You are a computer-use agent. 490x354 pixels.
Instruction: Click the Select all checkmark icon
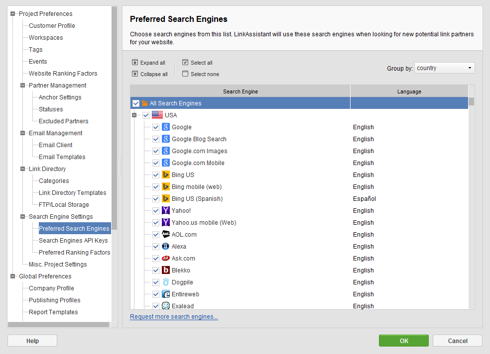[185, 62]
